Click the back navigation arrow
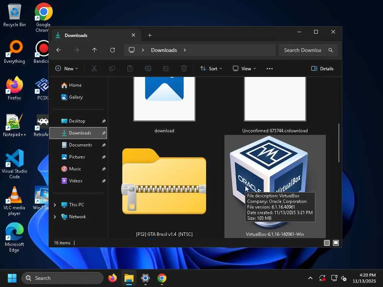The height and width of the screenshot is (287, 383). (59, 50)
